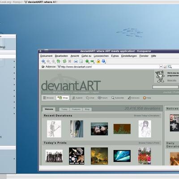Open the 'just say yes' collage print
This screenshot has width=179, height=179.
point(77,156)
